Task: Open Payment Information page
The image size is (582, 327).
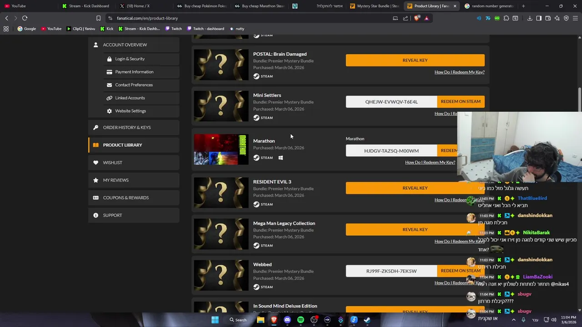Action: 134,72
